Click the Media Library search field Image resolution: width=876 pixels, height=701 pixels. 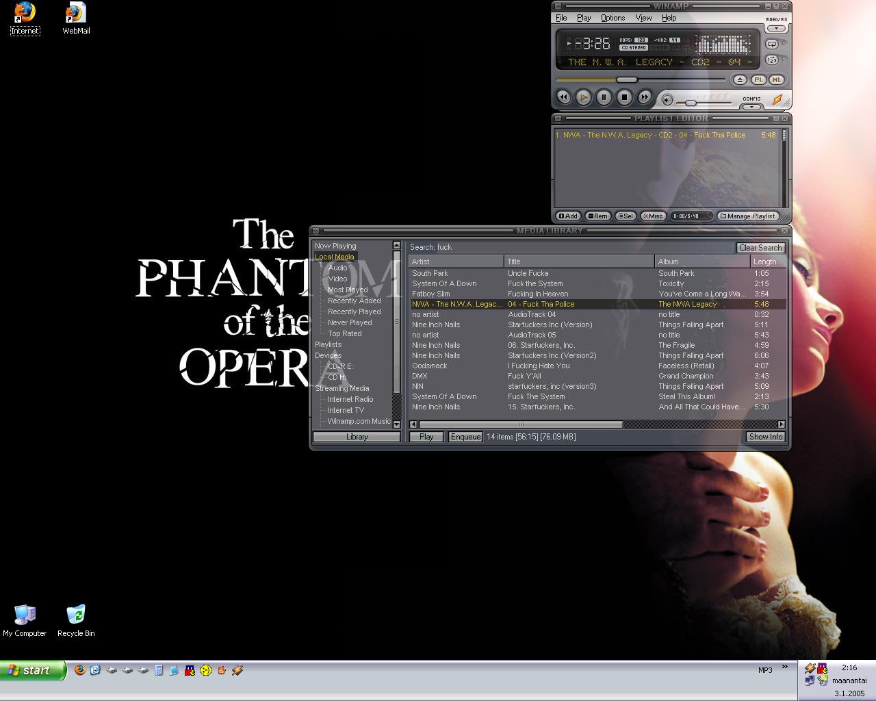(x=585, y=247)
